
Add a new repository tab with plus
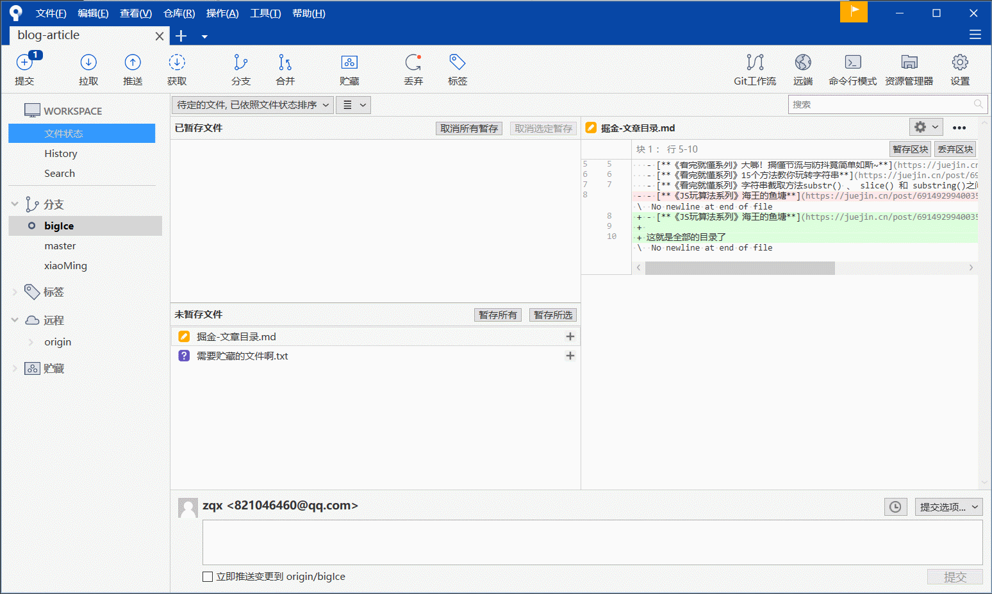(x=181, y=36)
